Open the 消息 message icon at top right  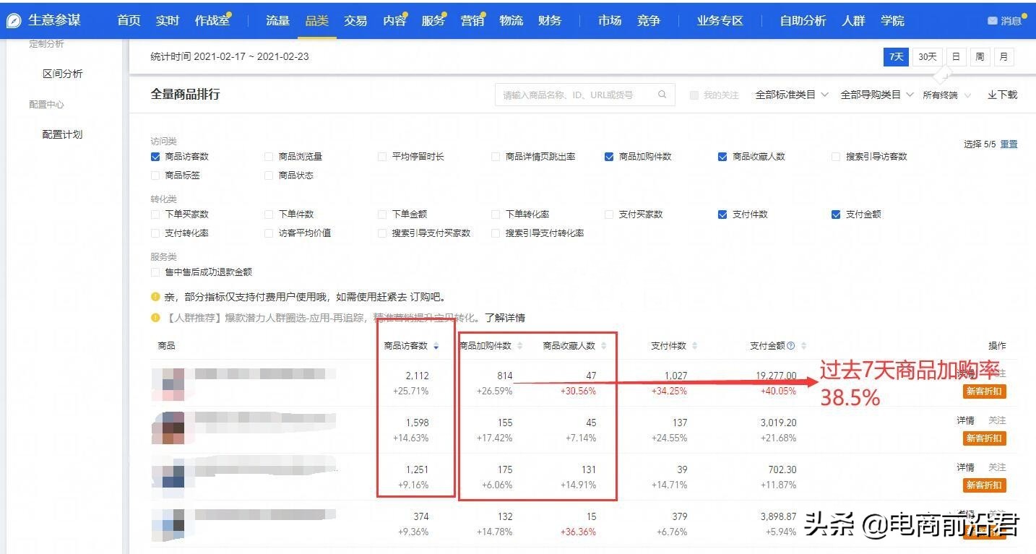click(993, 22)
